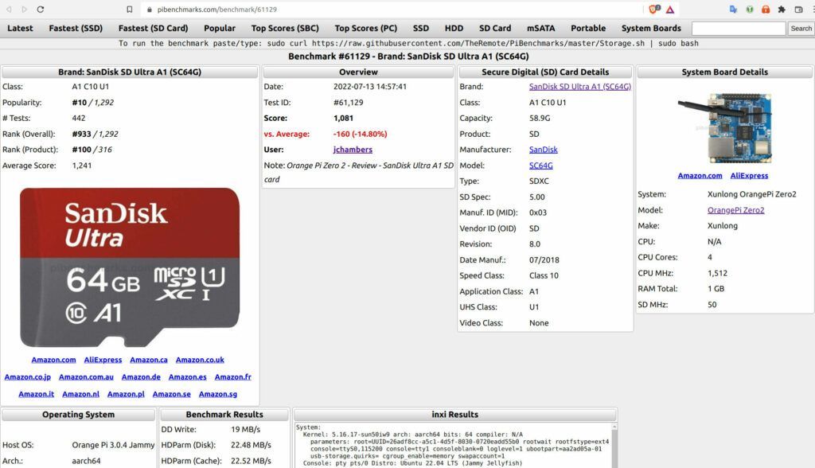Viewport: 815px width, 468px height.
Task: View site info via the padlock icon
Action: (150, 10)
